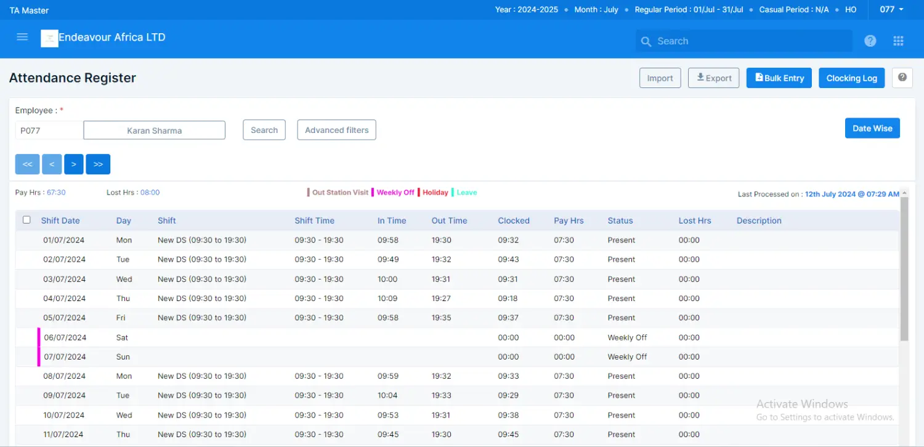
Task: Open the blue help question icon
Action: 870,41
